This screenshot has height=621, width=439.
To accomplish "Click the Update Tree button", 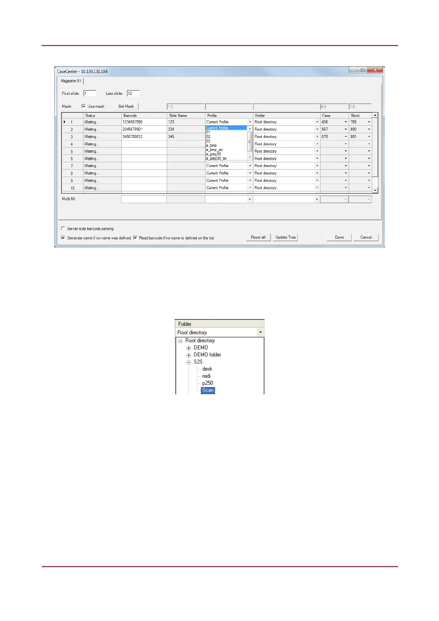I will (x=286, y=237).
